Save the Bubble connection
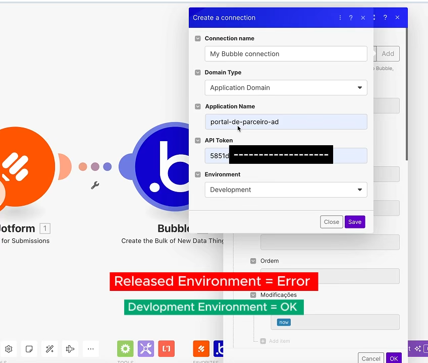 pos(354,222)
